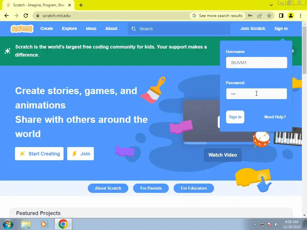Screen dimensions: 307x230
Task: Open For Parents pill button
Action: pos(151,188)
